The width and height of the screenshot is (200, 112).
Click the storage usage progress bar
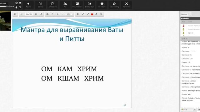[3, 7]
